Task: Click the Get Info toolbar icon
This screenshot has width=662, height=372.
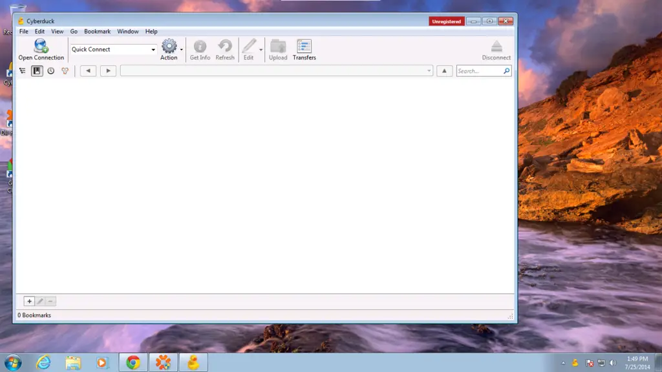Action: 200,50
